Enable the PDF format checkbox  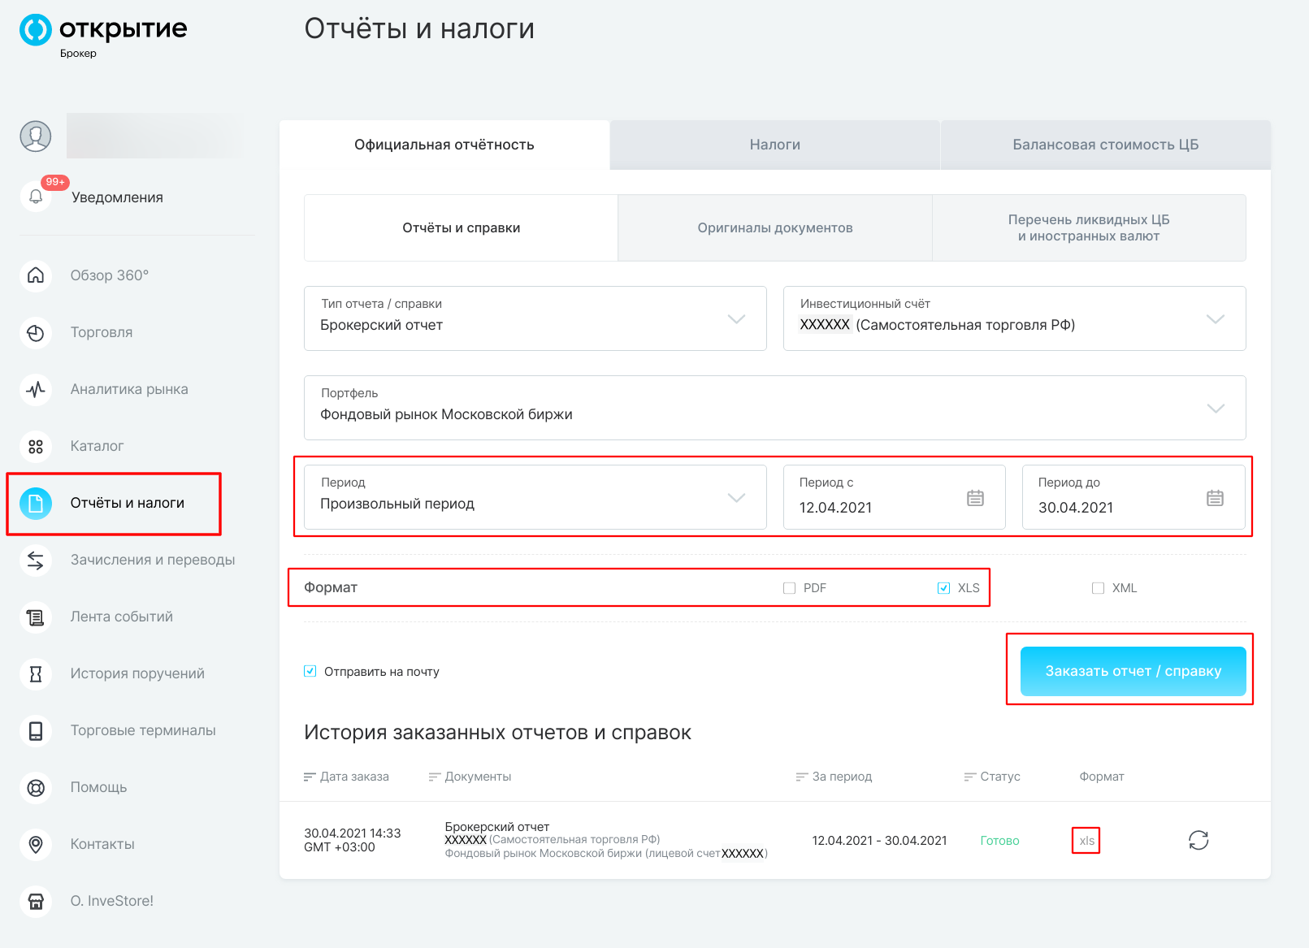789,588
